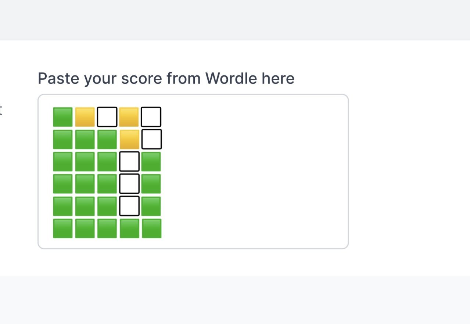Click the white square in row five
Screen dimensions: 470x324
129,206
